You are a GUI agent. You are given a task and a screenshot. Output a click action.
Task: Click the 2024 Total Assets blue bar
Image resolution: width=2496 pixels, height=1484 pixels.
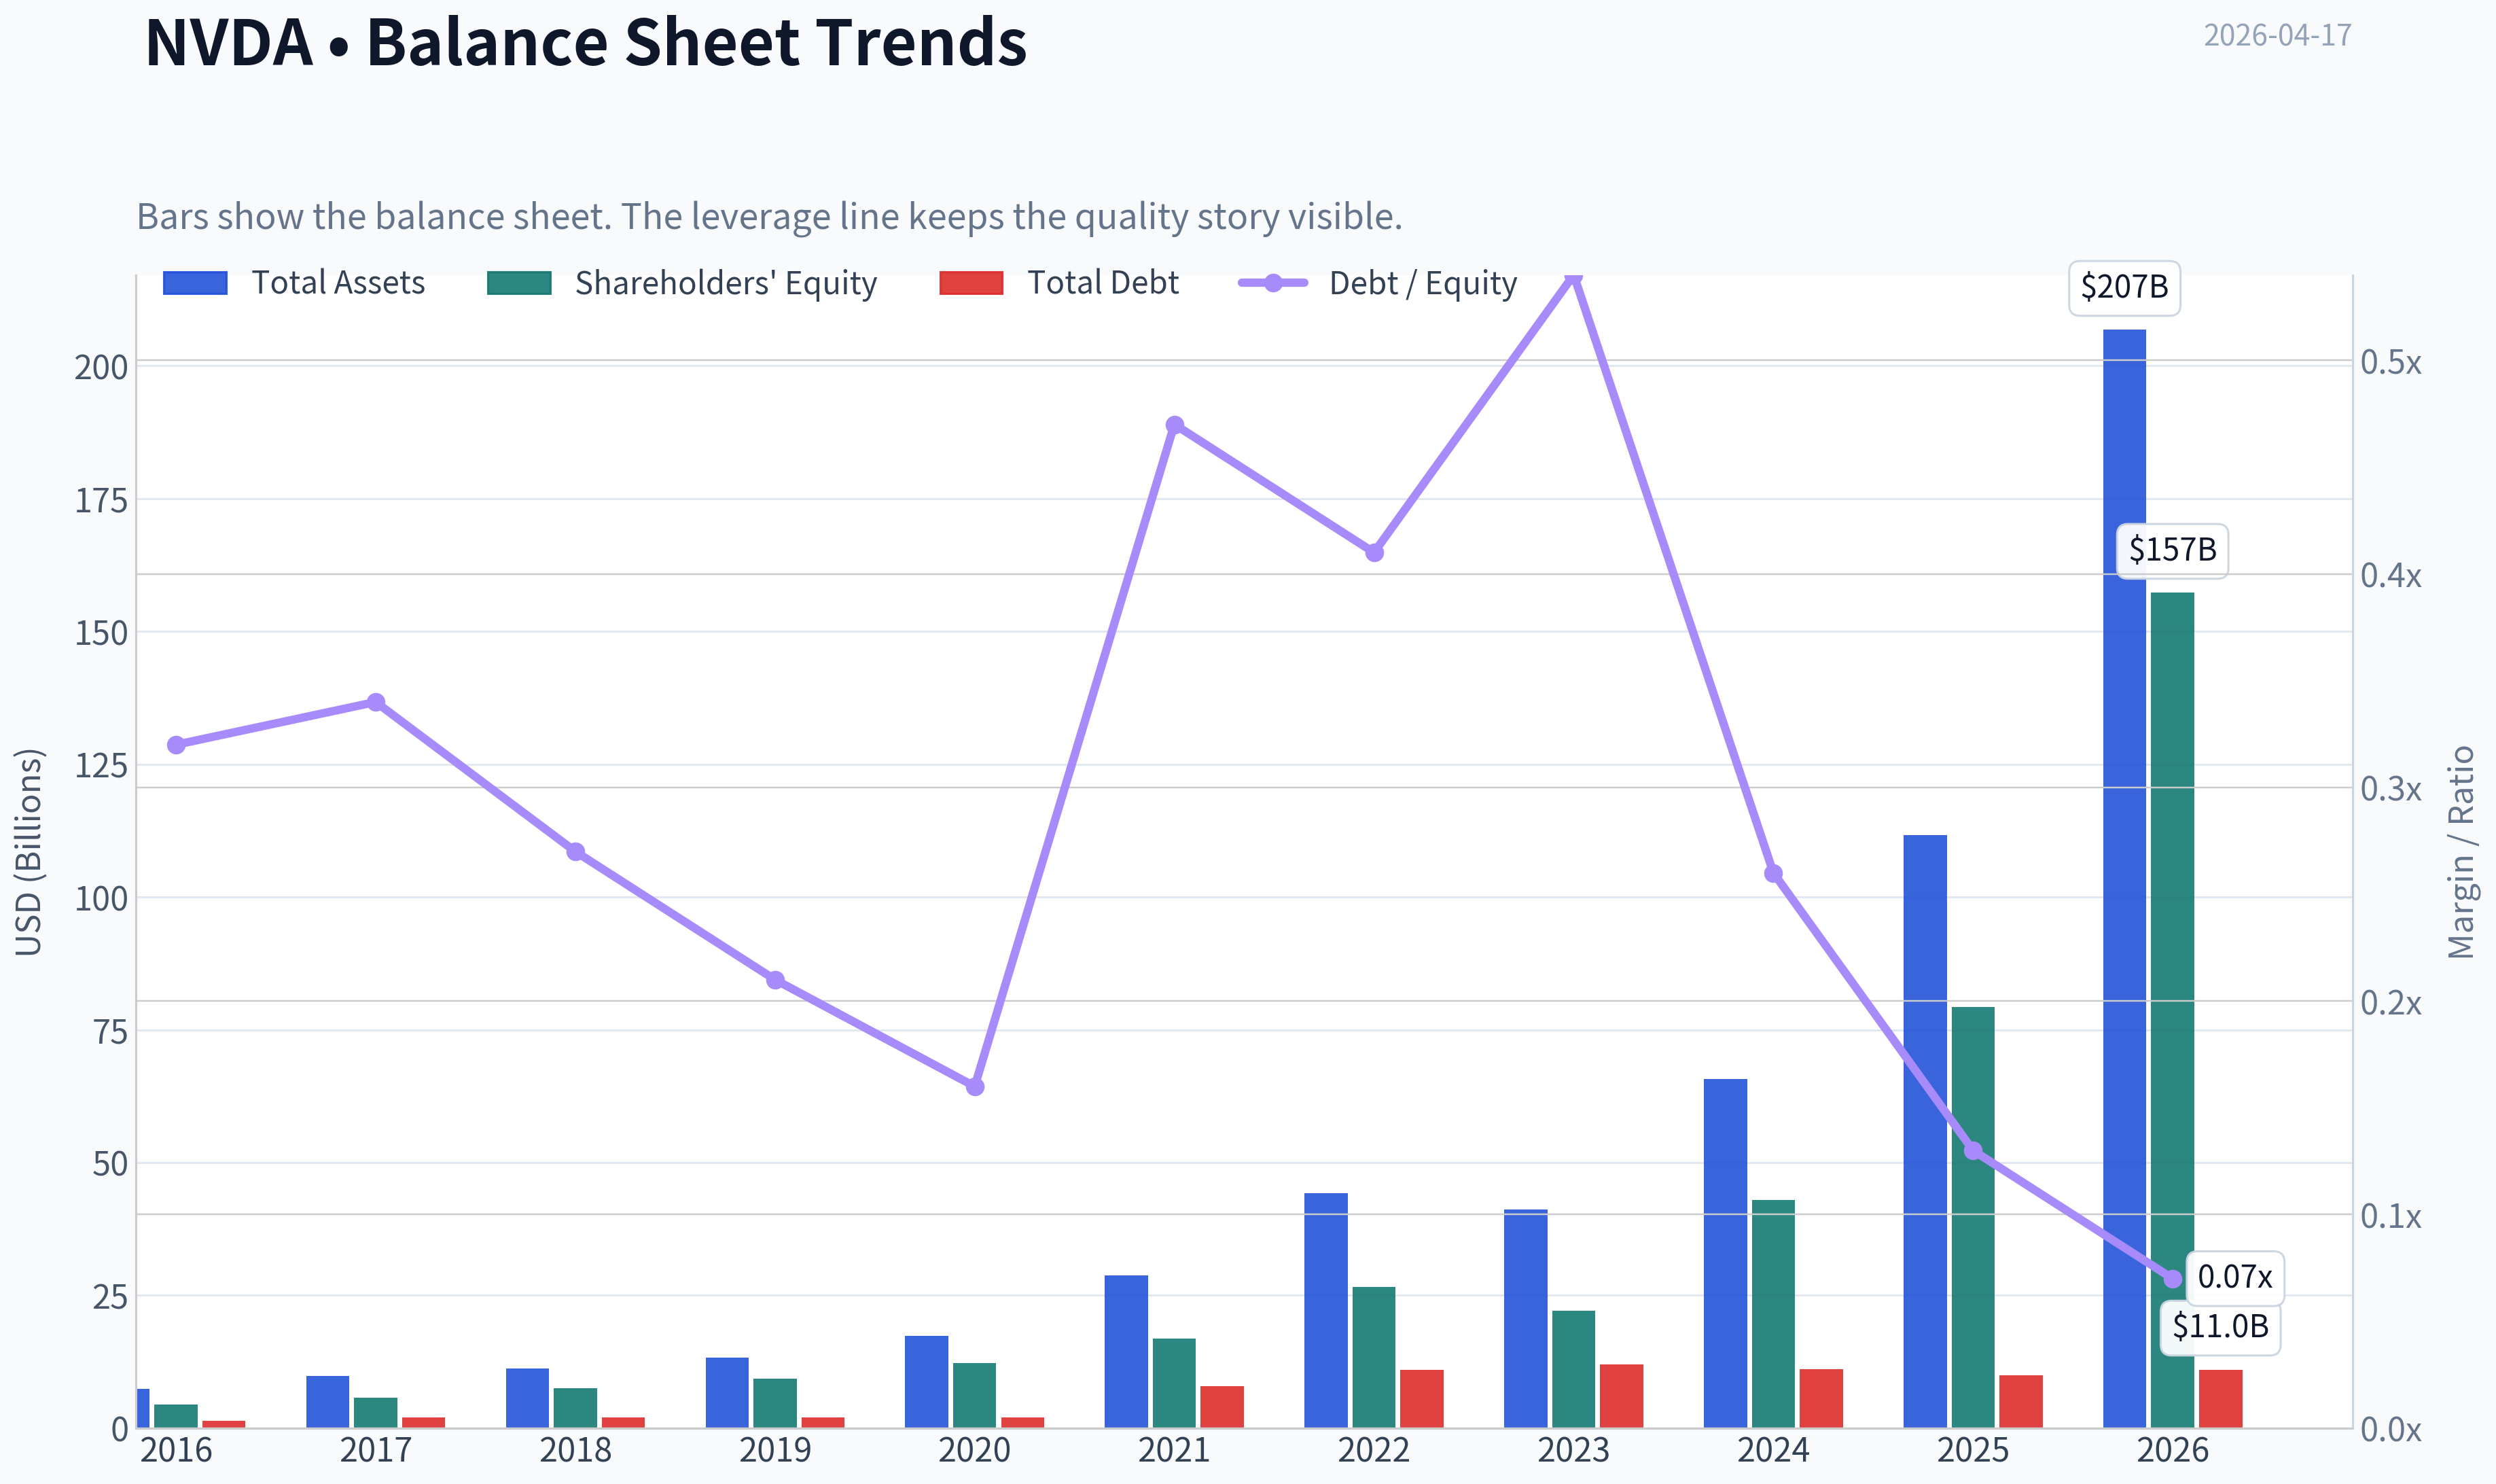(x=1726, y=1253)
